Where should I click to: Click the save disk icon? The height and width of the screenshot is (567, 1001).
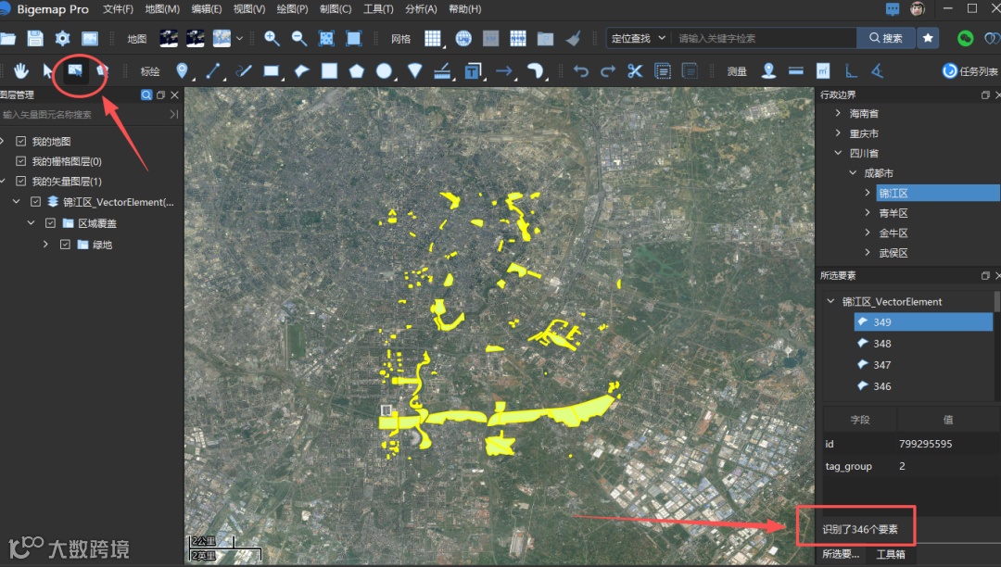pyautogui.click(x=35, y=38)
